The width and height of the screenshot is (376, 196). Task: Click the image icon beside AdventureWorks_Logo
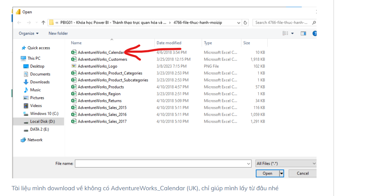click(74, 66)
